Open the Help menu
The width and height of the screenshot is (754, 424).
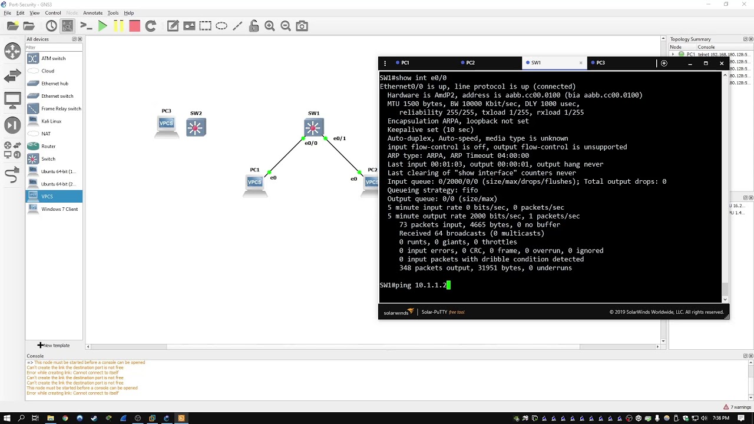(129, 13)
